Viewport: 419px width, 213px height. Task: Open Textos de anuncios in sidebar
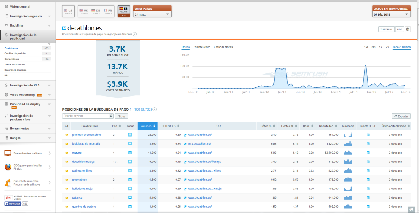click(x=15, y=65)
